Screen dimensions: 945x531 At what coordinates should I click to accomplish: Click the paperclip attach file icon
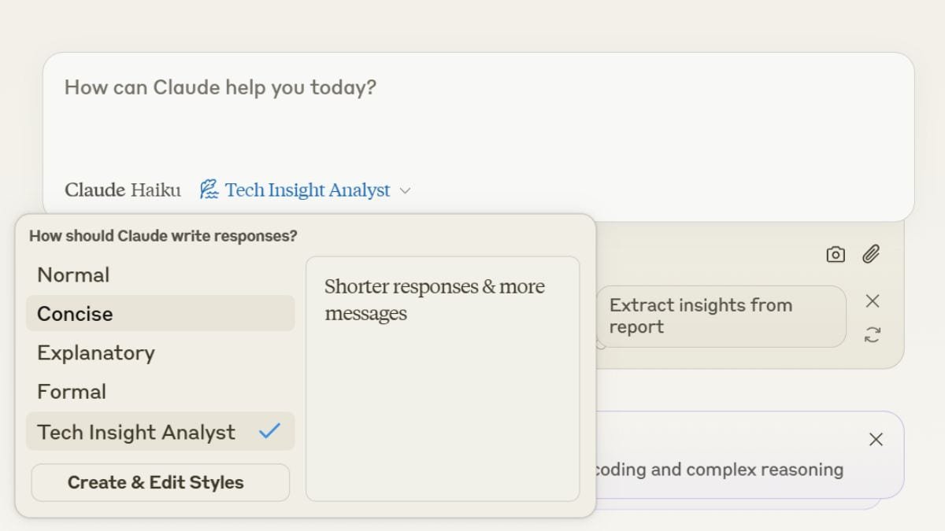pos(870,254)
